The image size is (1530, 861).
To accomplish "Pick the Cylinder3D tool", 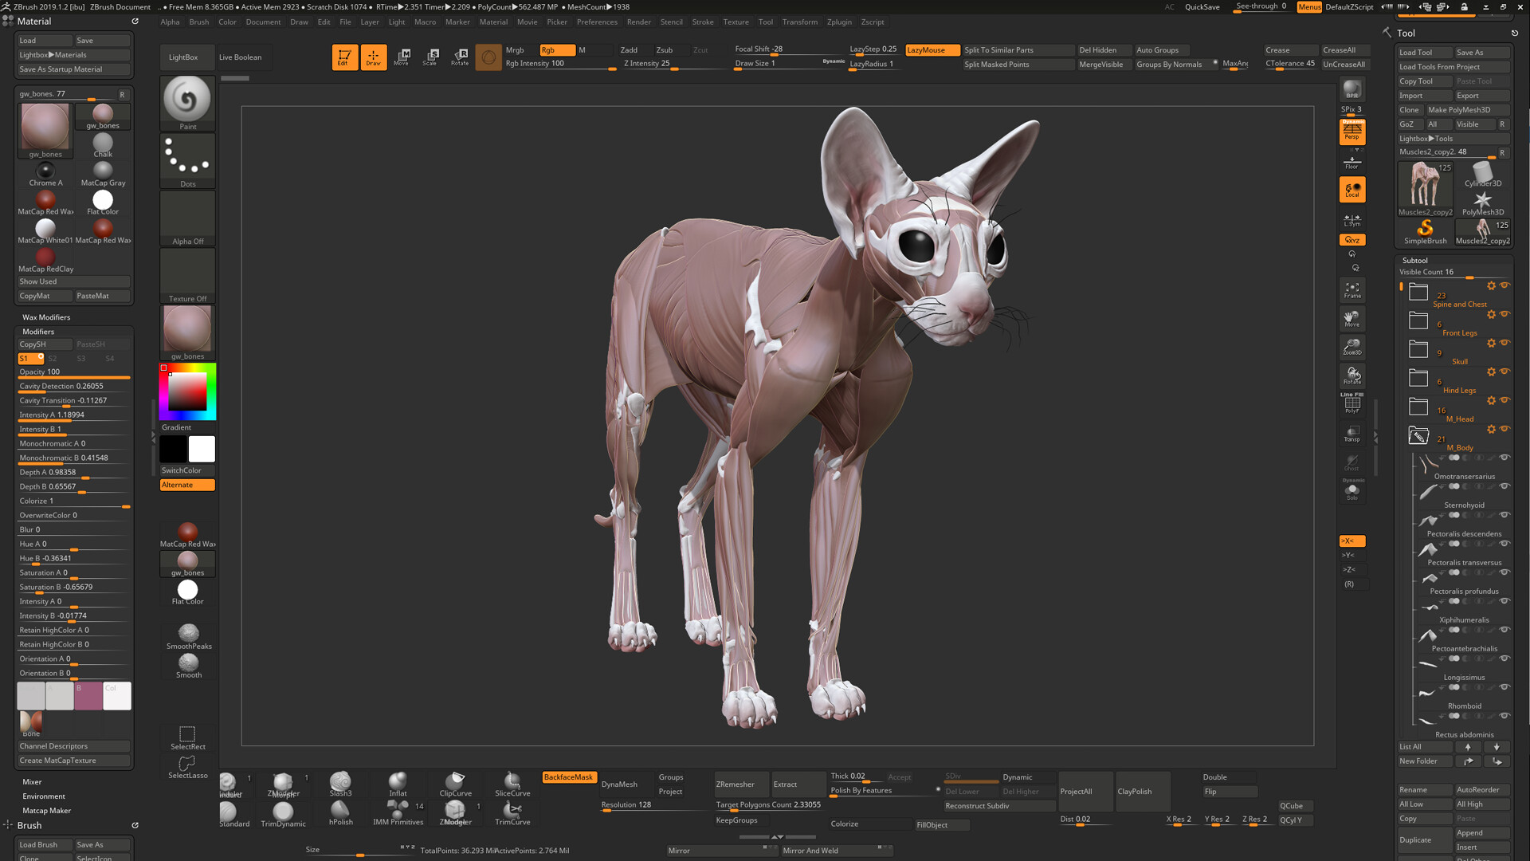I will pyautogui.click(x=1482, y=175).
